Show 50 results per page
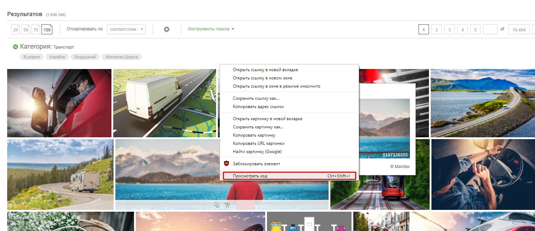This screenshot has height=231, width=535. coord(26,29)
